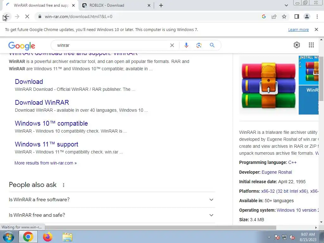The height and width of the screenshot is (243, 324).
Task: Expand Is WinRAR free and safe?
Action: [x=112, y=215]
